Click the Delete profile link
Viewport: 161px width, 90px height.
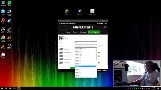102,37
